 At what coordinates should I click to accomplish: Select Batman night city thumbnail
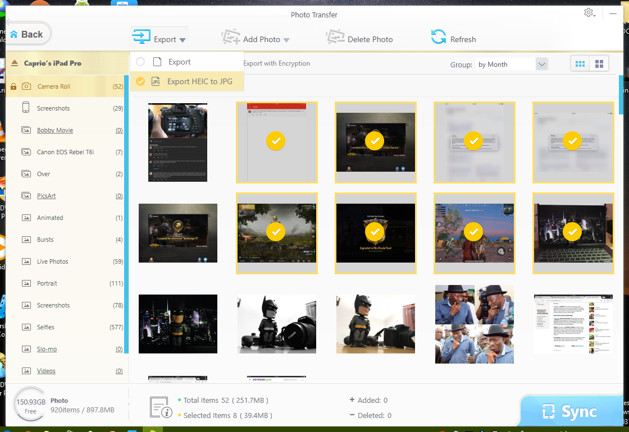pos(177,324)
